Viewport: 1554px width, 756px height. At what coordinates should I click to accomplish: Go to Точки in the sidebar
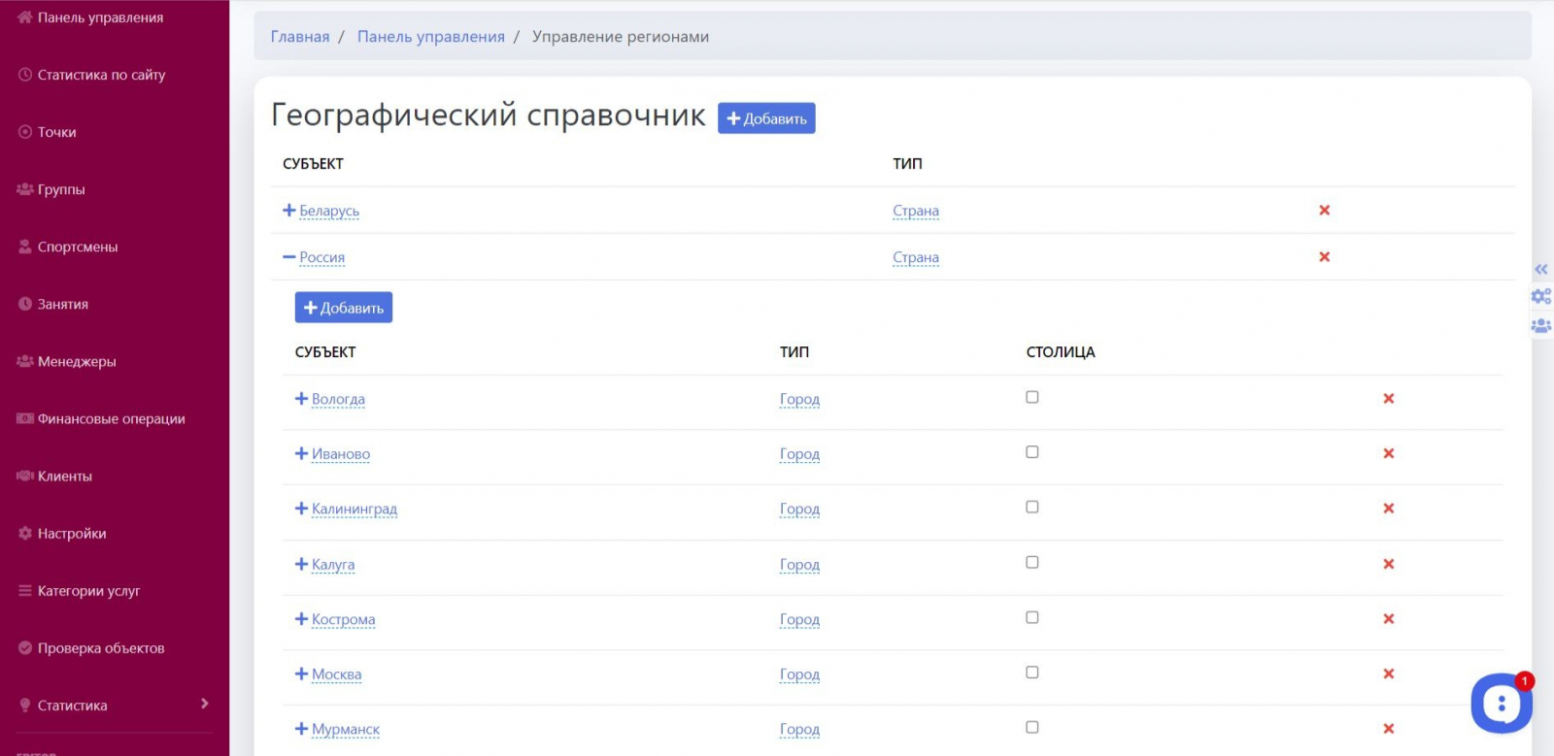coord(57,132)
